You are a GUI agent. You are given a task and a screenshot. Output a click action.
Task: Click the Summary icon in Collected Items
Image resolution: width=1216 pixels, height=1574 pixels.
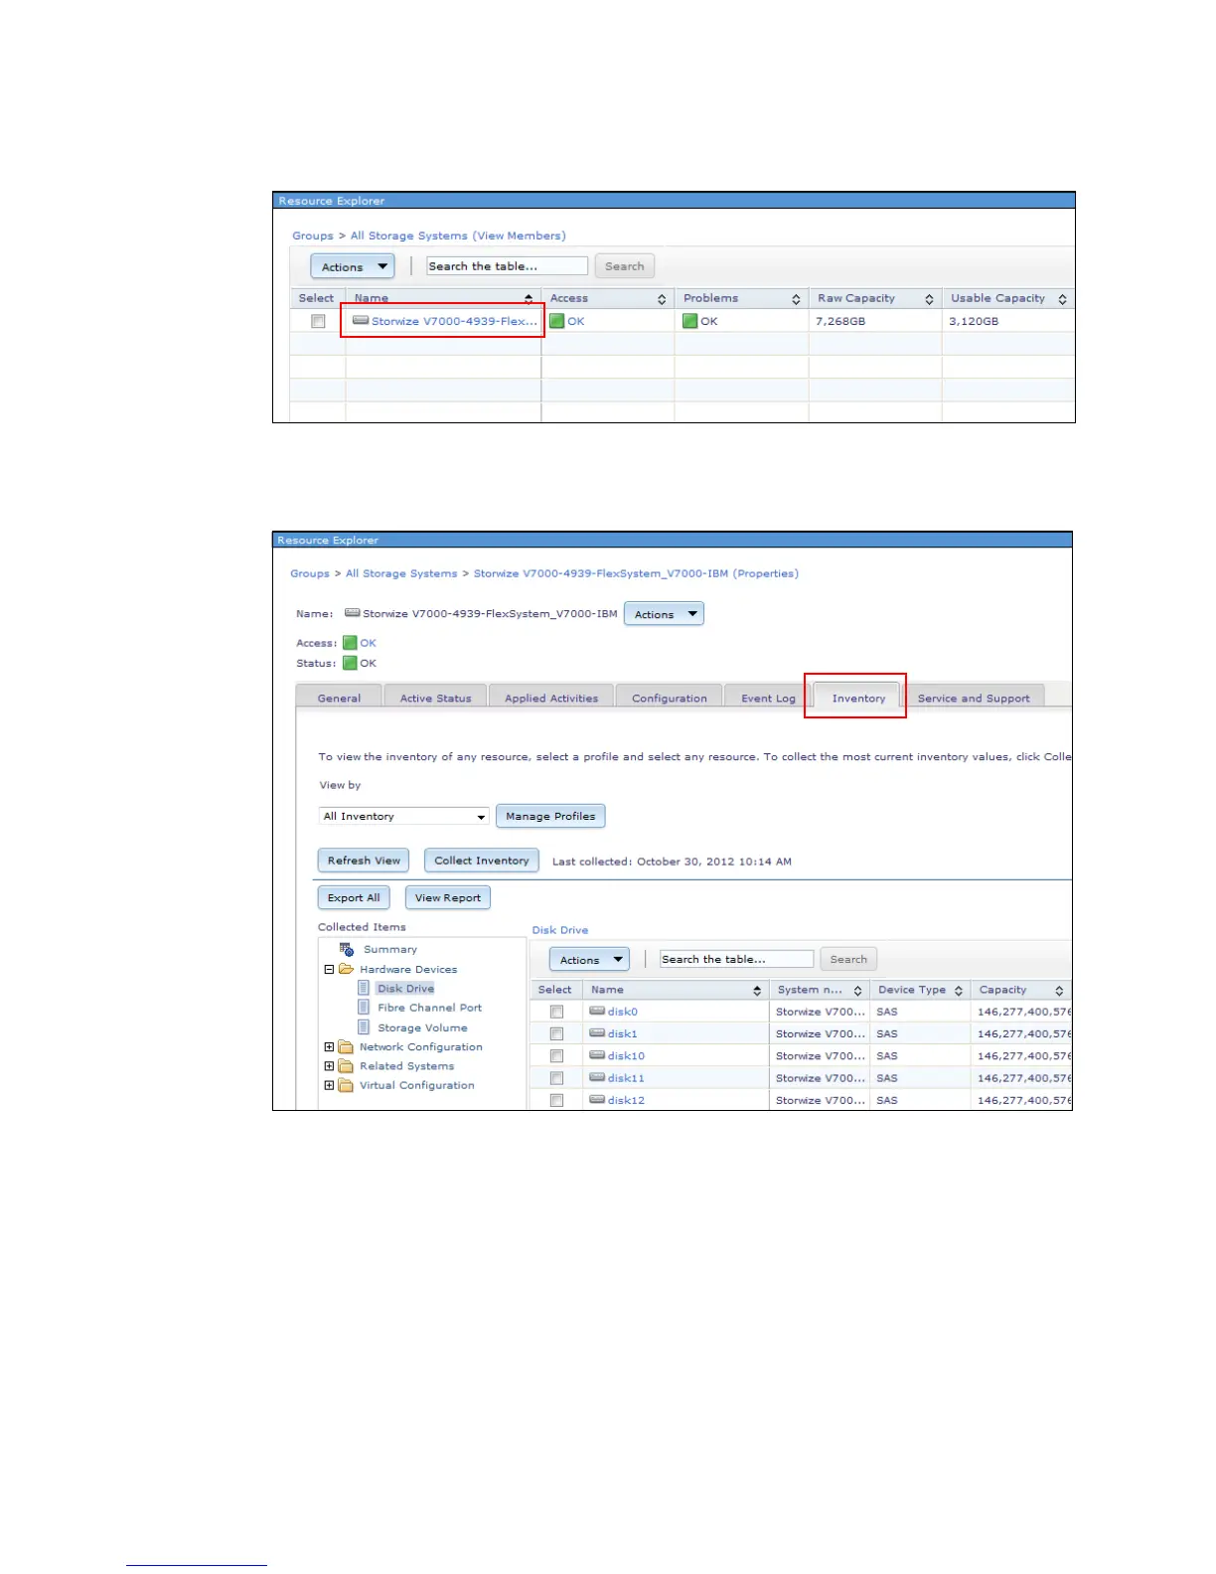[346, 949]
